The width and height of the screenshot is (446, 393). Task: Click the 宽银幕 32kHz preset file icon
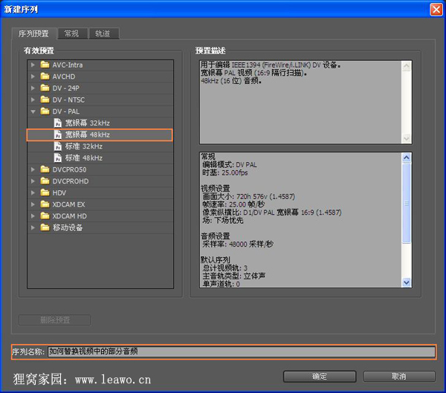click(x=58, y=123)
